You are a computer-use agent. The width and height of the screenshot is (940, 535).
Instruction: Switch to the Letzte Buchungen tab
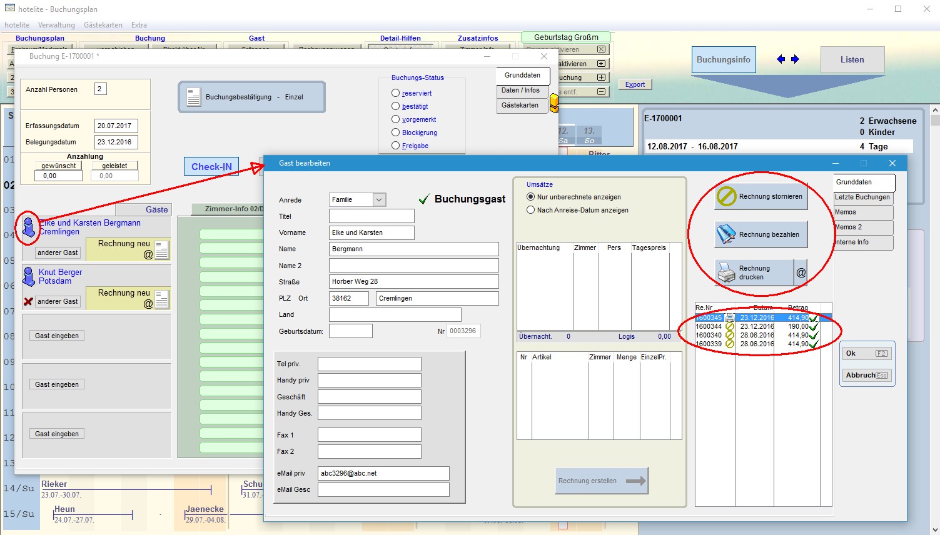pyautogui.click(x=862, y=197)
